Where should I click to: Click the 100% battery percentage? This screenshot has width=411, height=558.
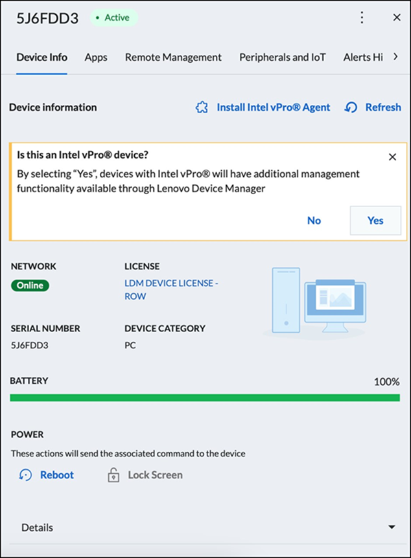click(386, 381)
